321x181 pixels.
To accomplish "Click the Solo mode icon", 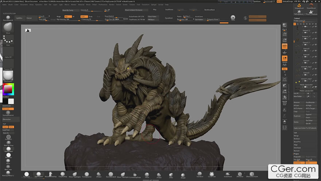I will tap(285, 122).
